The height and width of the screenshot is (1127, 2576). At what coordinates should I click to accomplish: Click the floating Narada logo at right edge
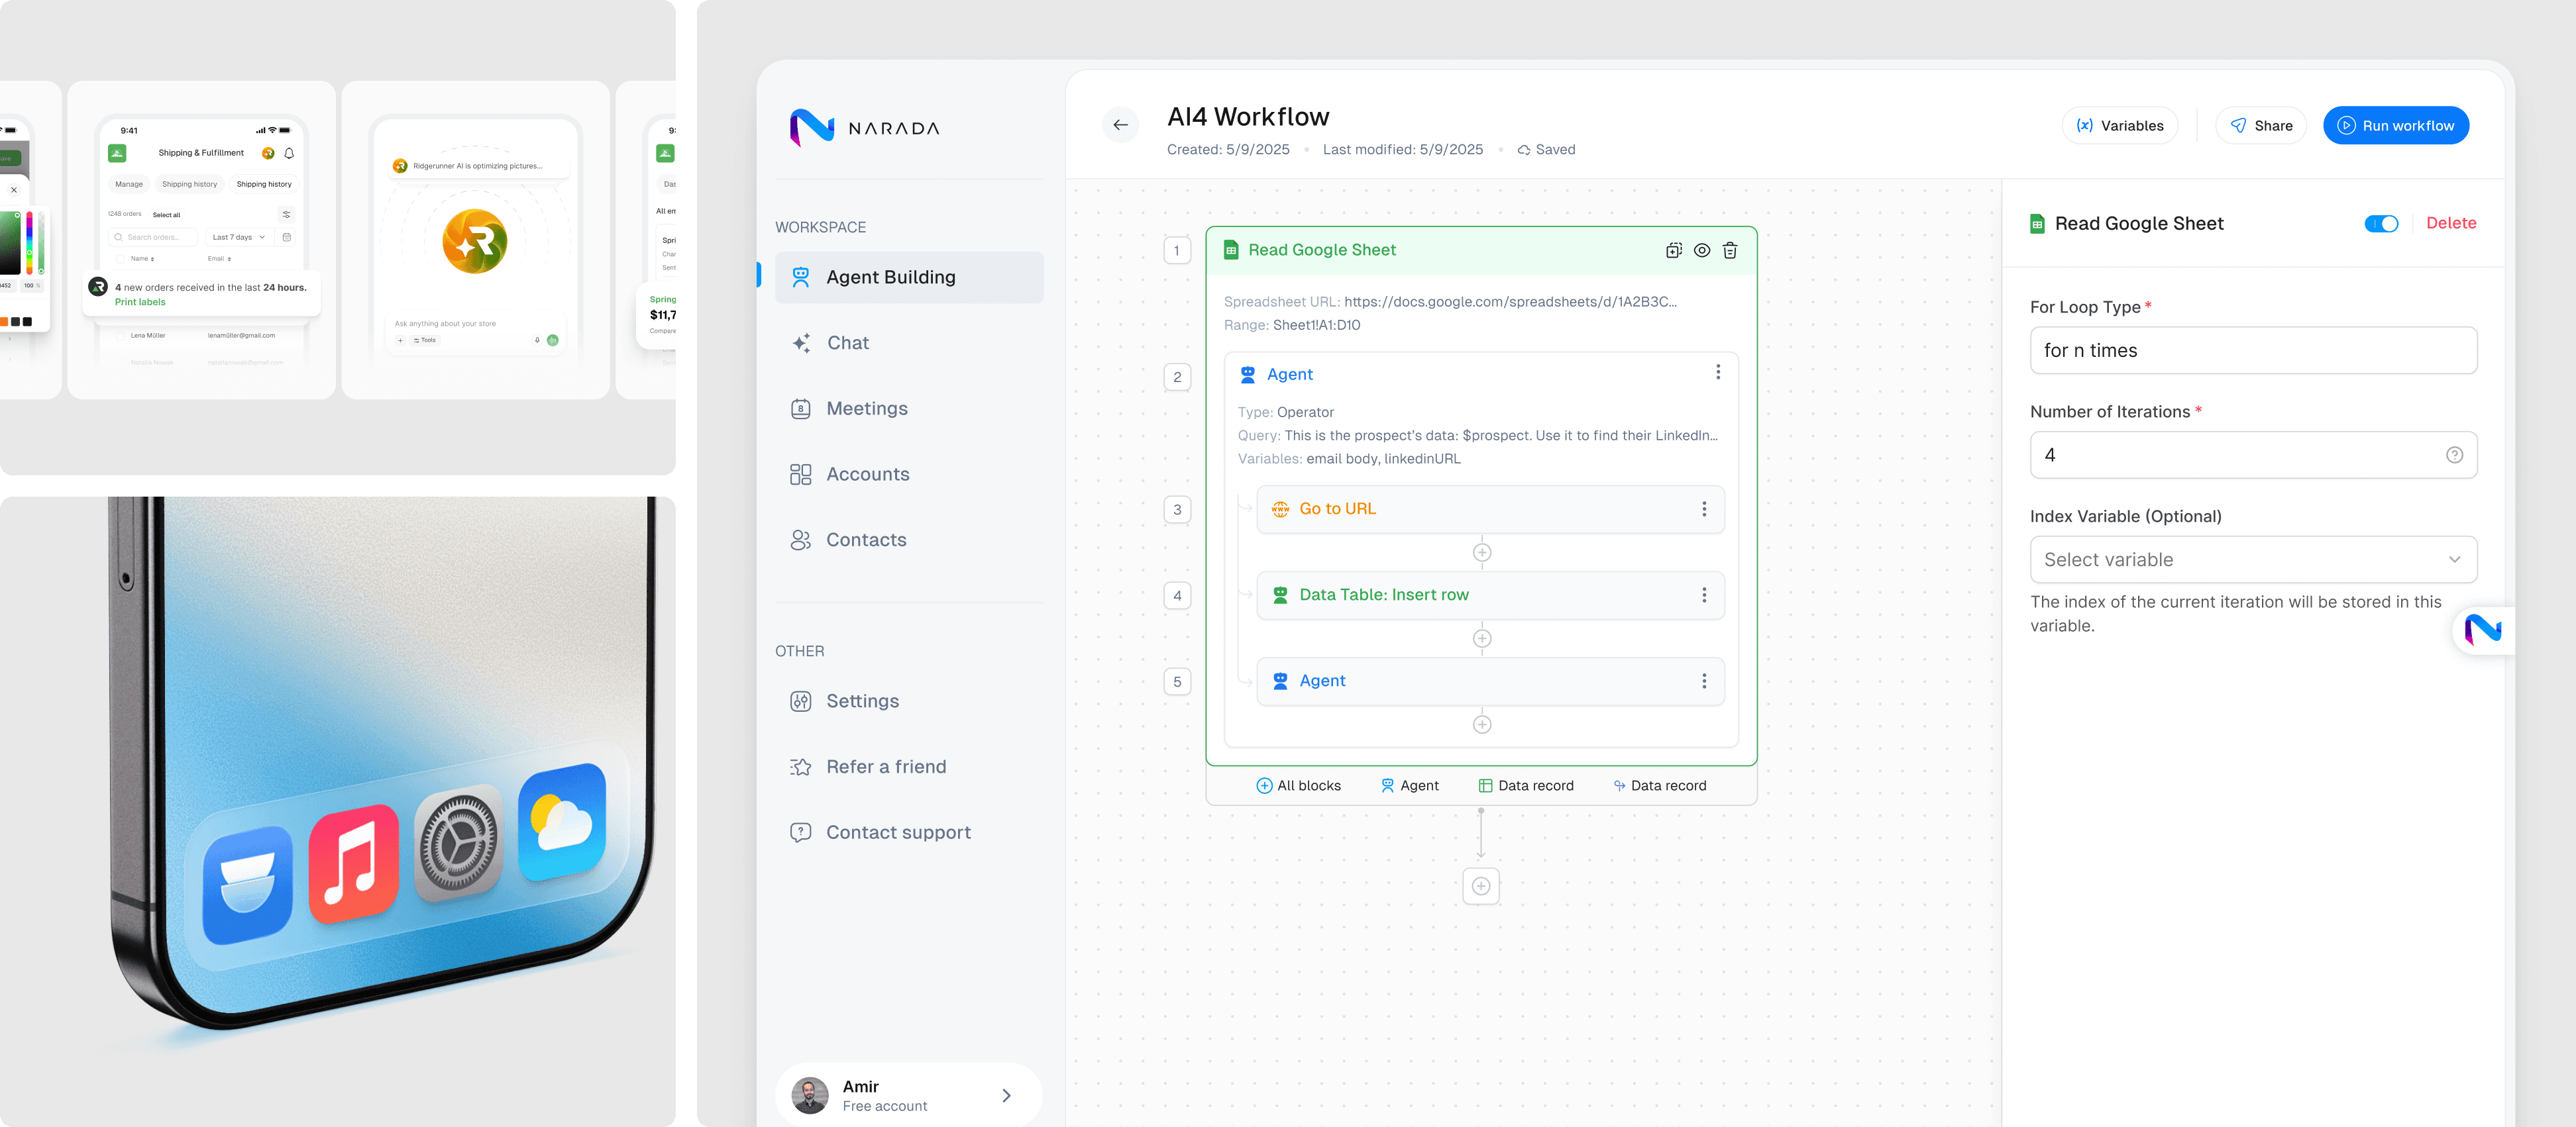pyautogui.click(x=2483, y=630)
